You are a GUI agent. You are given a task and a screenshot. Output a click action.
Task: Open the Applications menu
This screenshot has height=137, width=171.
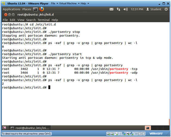[11, 9]
